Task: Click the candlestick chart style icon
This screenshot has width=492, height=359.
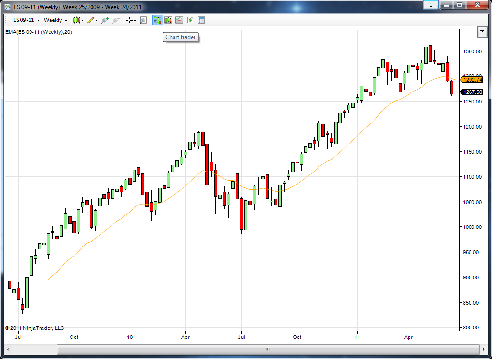Action: (x=77, y=20)
